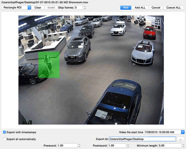This screenshot has height=149, width=186.
Task: Enable Export all automatically checkbox
Action: (4, 139)
